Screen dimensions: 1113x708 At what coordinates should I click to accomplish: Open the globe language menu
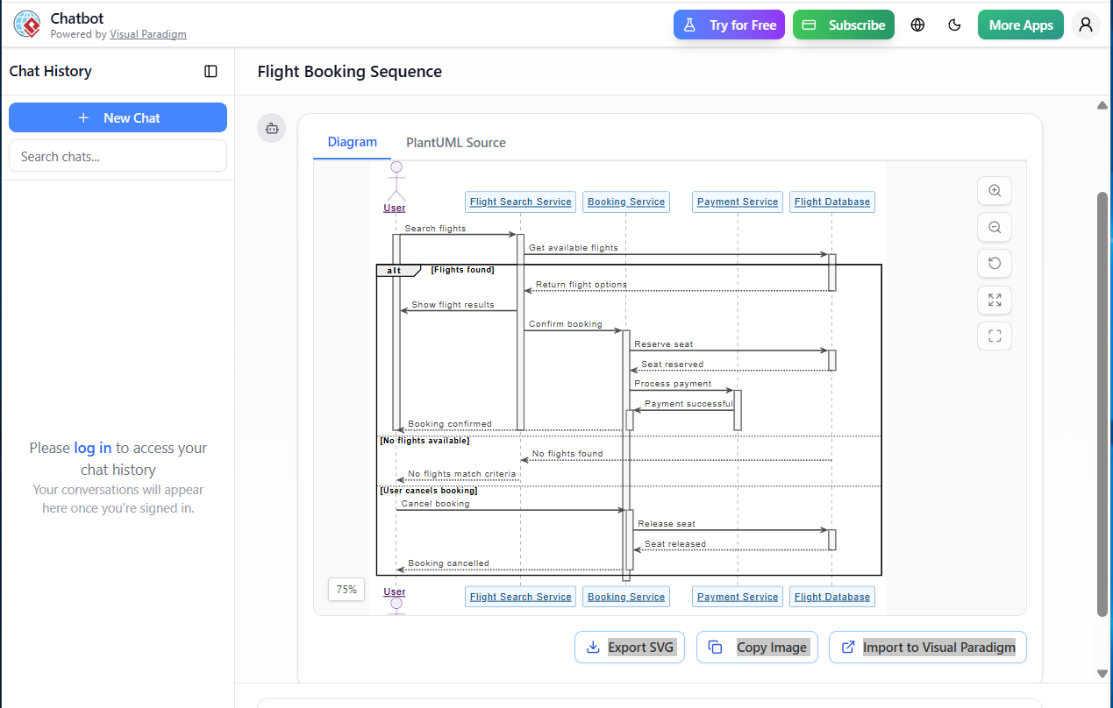pyautogui.click(x=917, y=25)
